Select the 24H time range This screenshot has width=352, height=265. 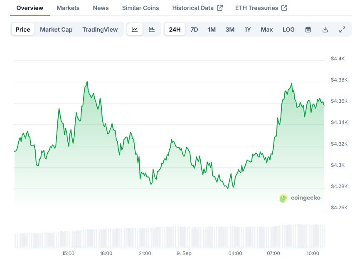tap(175, 30)
